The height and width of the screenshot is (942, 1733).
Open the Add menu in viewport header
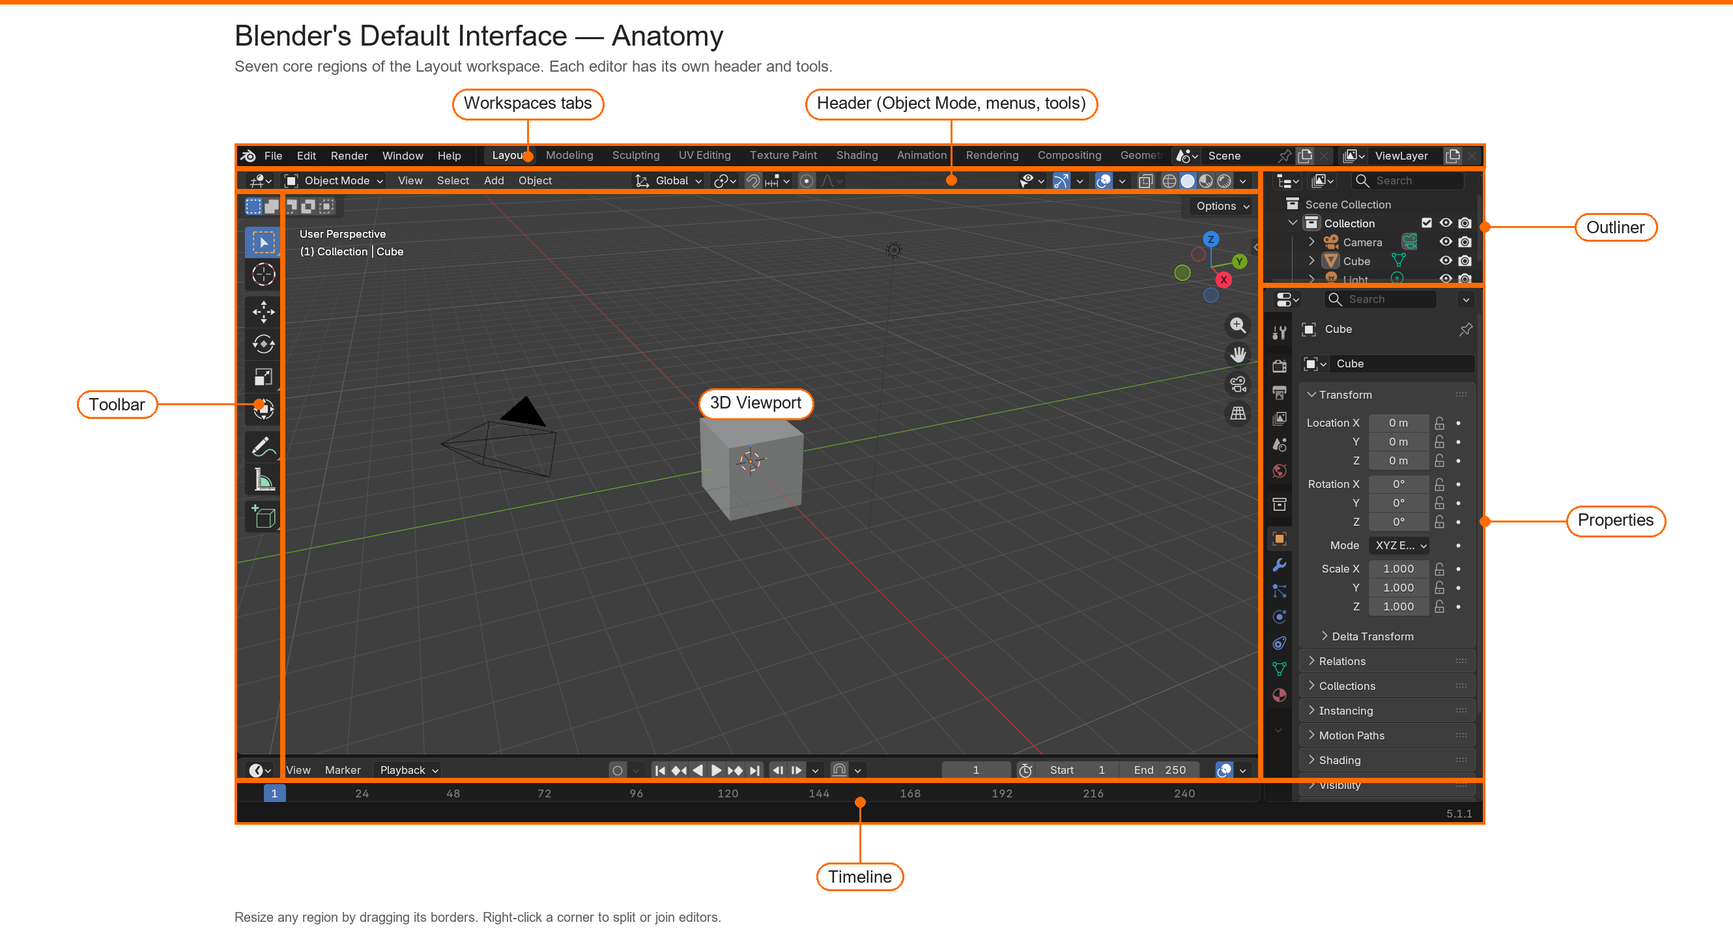pyautogui.click(x=494, y=180)
